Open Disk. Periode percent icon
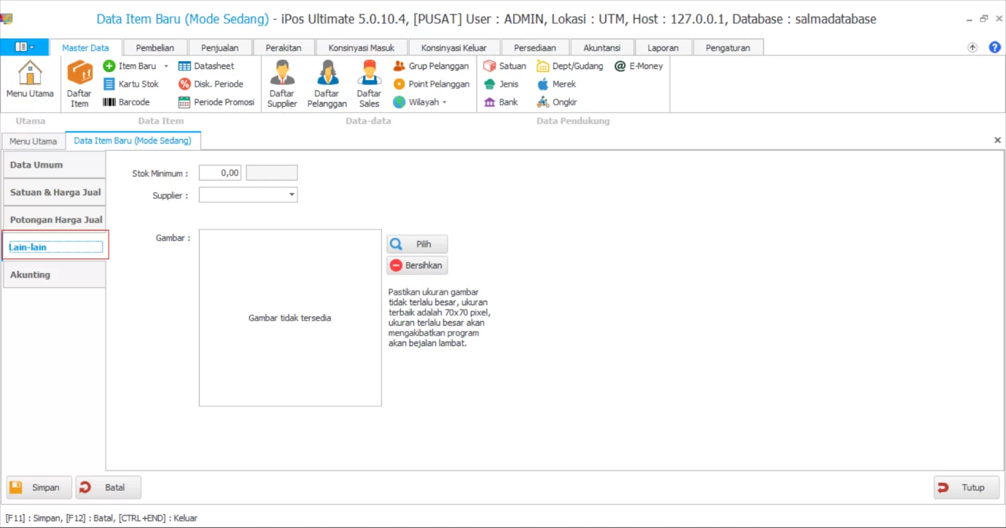1006x528 pixels. pyautogui.click(x=184, y=84)
